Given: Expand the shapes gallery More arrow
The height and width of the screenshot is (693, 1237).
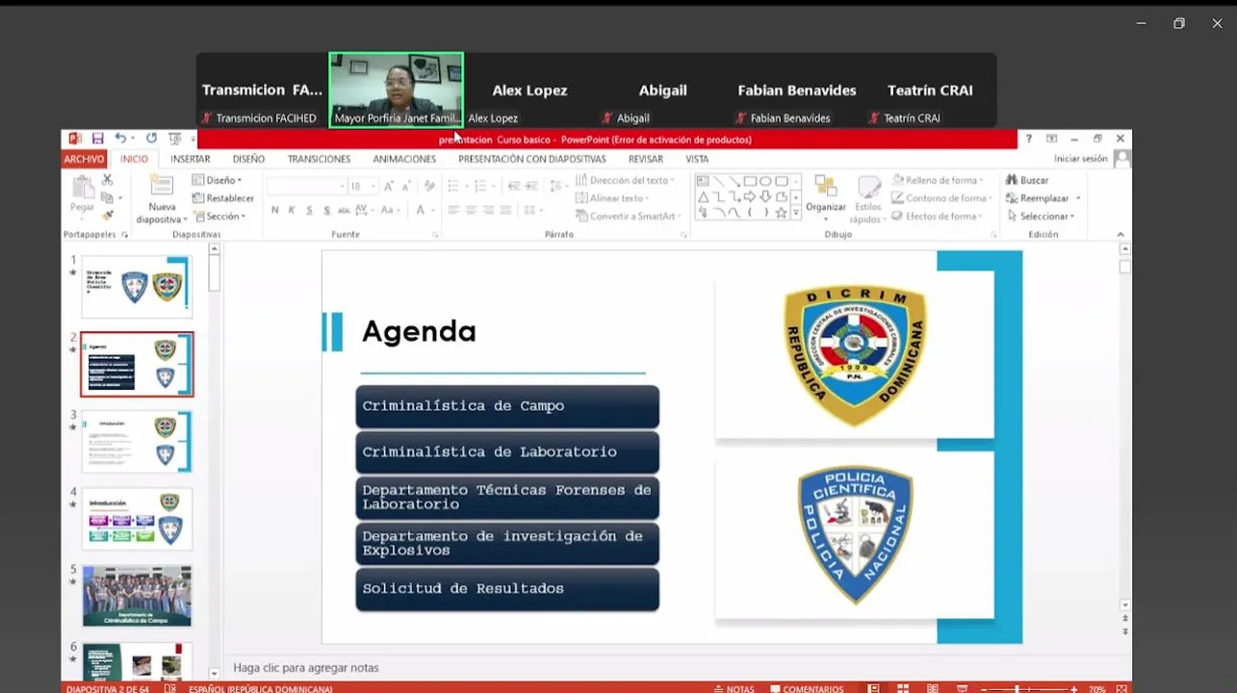Looking at the screenshot, I should pos(796,213).
